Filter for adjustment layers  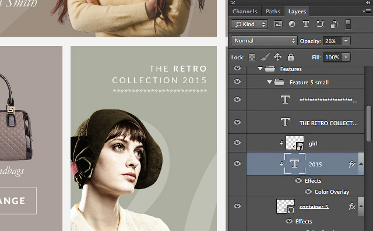pyautogui.click(x=292, y=24)
